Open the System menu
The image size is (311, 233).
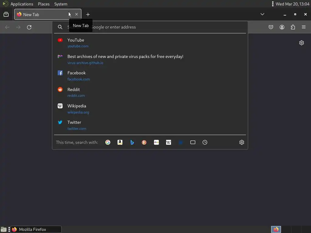pos(61,4)
